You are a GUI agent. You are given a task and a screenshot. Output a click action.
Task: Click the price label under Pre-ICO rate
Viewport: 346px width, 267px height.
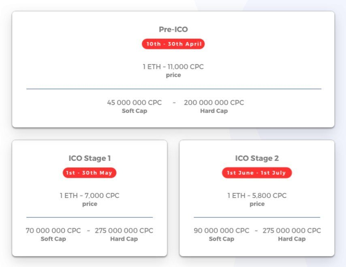pyautogui.click(x=173, y=75)
